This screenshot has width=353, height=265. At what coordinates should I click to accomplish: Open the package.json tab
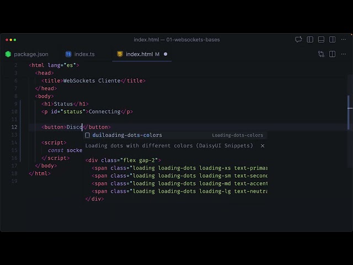(x=27, y=54)
